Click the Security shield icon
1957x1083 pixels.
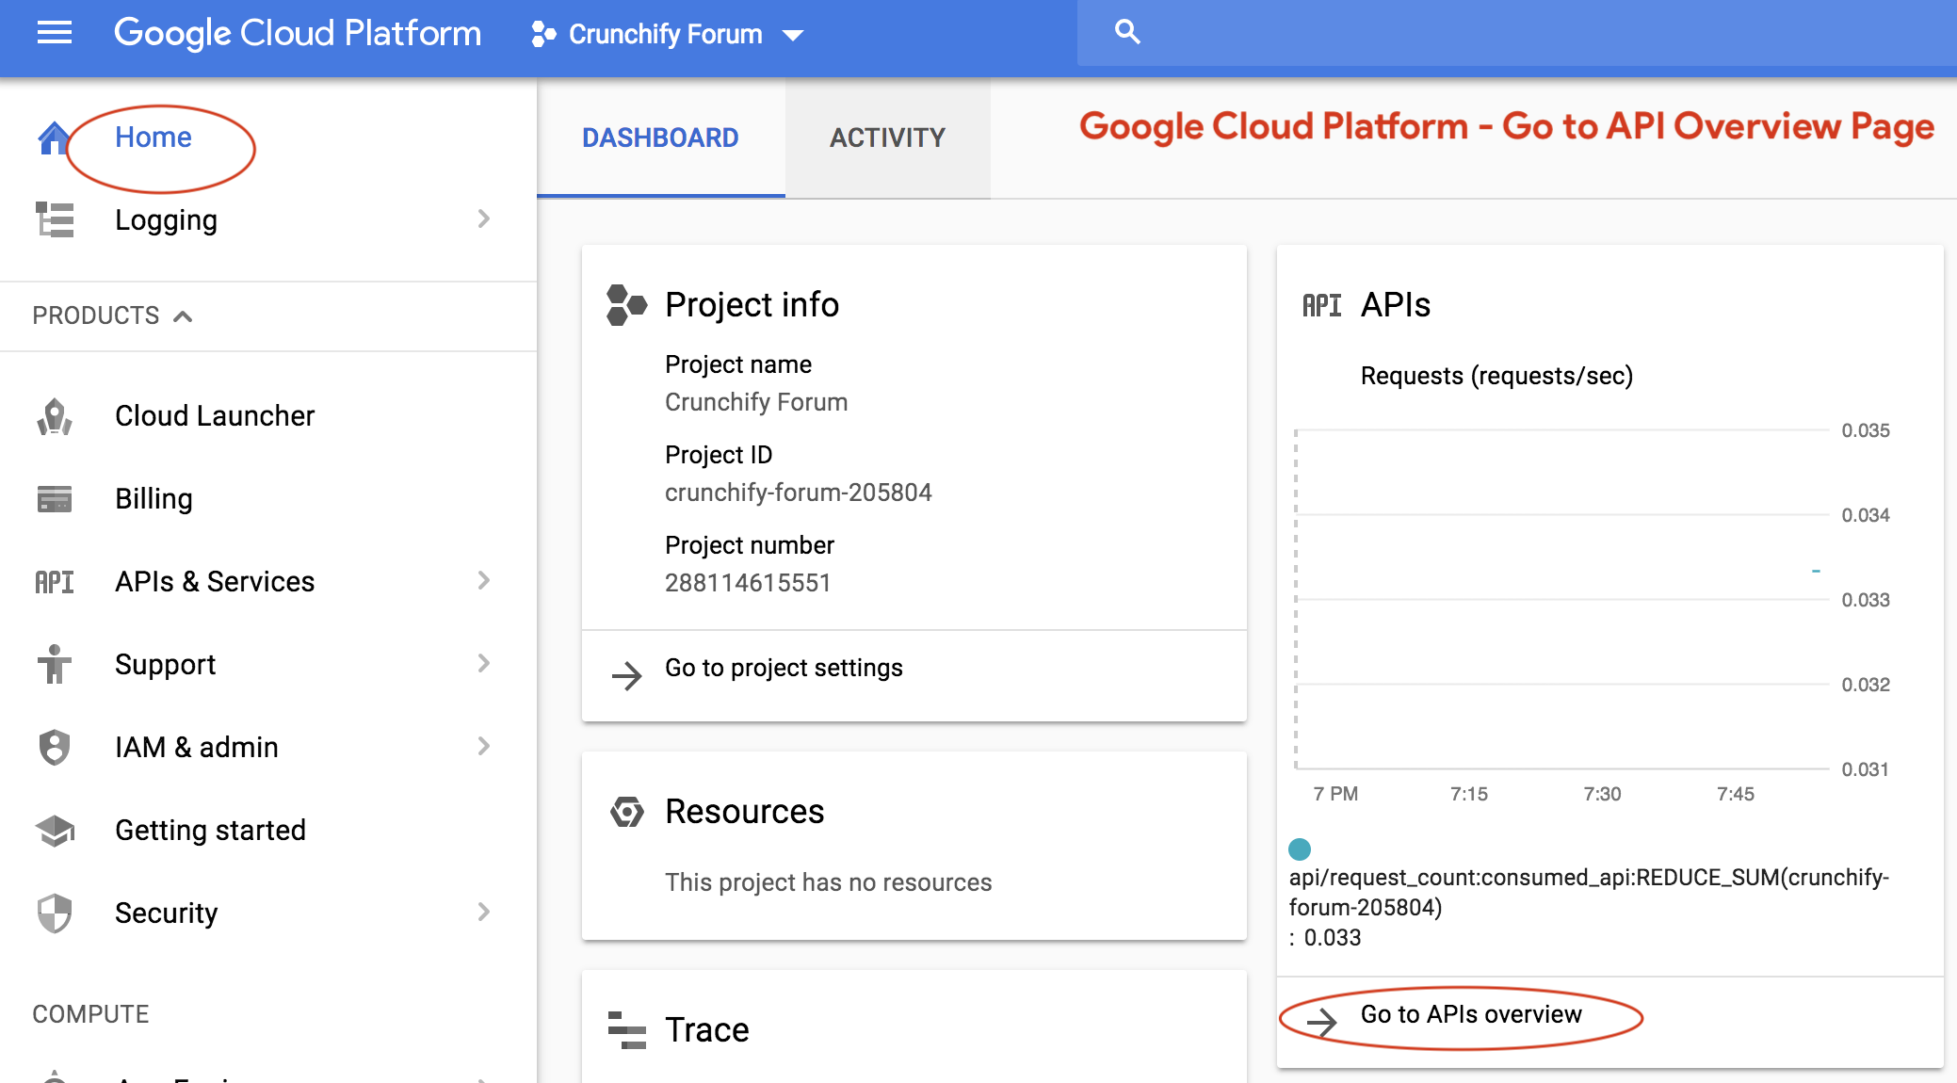(x=55, y=913)
